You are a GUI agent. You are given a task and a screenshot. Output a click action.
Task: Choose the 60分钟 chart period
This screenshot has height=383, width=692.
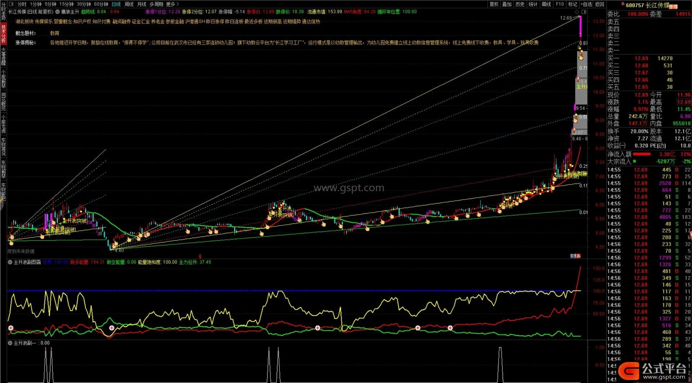coord(101,4)
